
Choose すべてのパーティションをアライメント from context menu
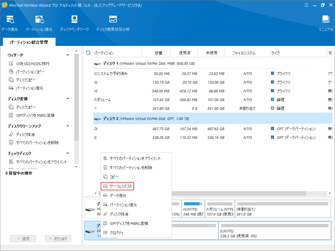click(x=136, y=158)
